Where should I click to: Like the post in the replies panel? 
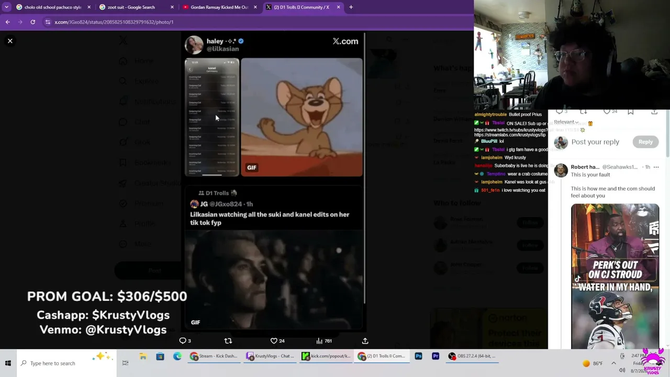pos(607,112)
